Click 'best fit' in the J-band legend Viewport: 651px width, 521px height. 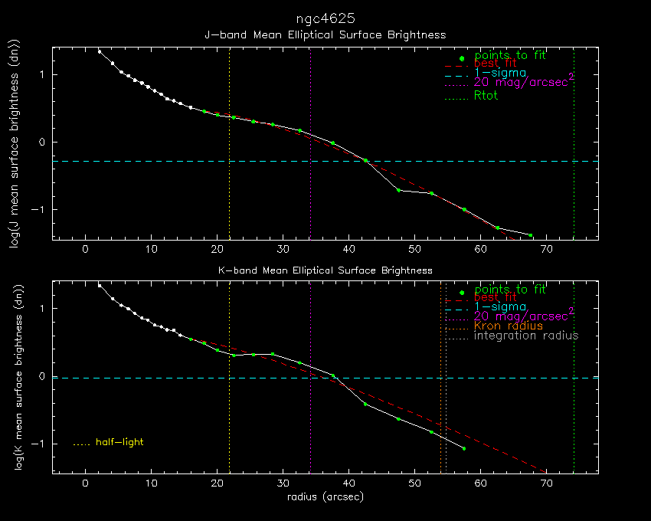click(x=496, y=63)
